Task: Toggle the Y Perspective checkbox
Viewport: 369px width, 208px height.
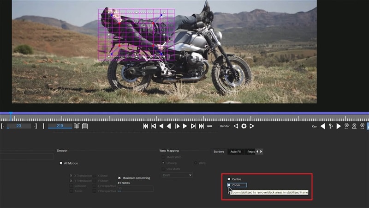Action: coord(95,191)
